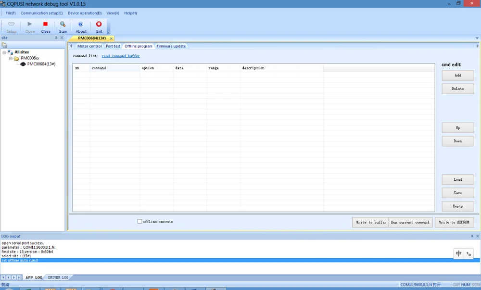This screenshot has height=290, width=481.
Task: Click the Up button
Action: click(x=458, y=128)
